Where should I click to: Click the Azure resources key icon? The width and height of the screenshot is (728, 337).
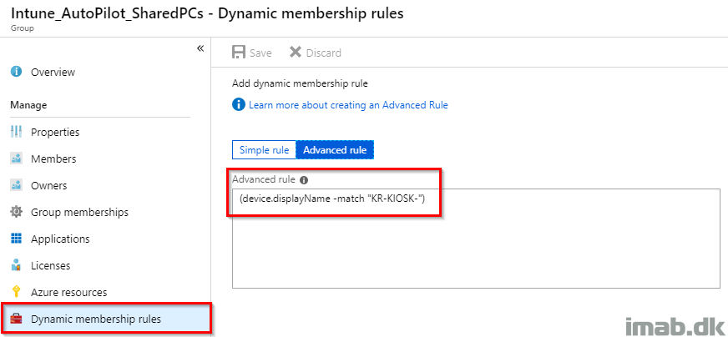[x=16, y=292]
